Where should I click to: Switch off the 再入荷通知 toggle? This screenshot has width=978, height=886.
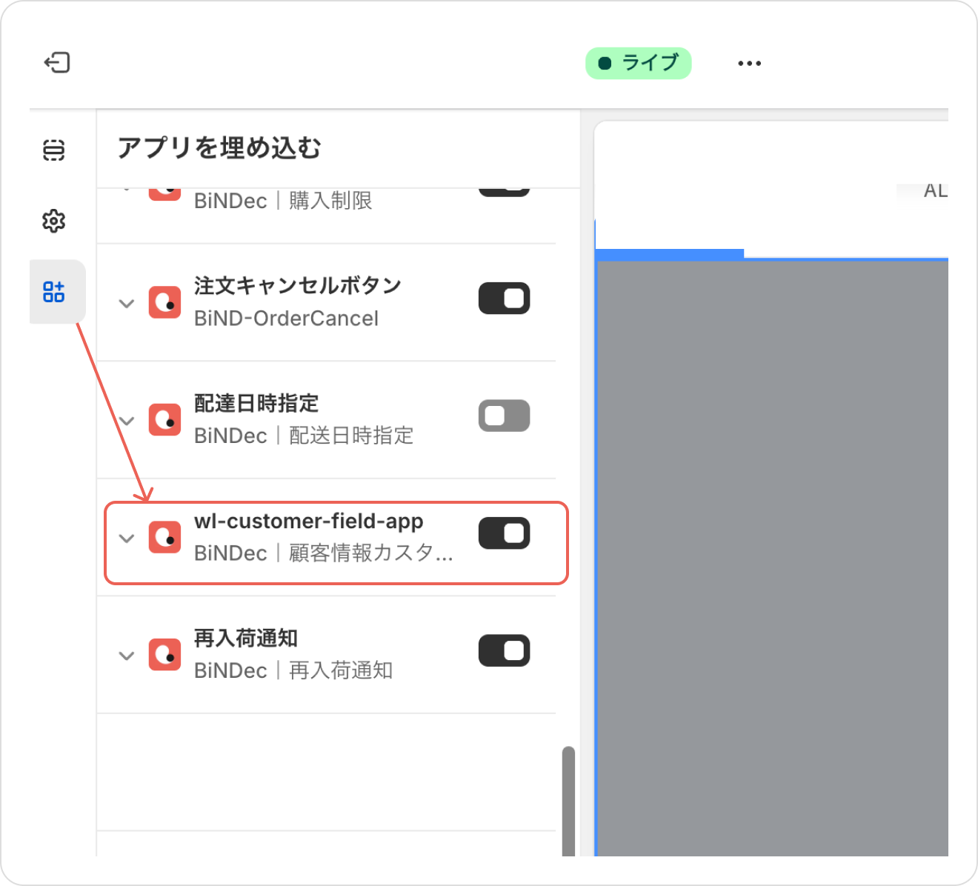pyautogui.click(x=504, y=650)
